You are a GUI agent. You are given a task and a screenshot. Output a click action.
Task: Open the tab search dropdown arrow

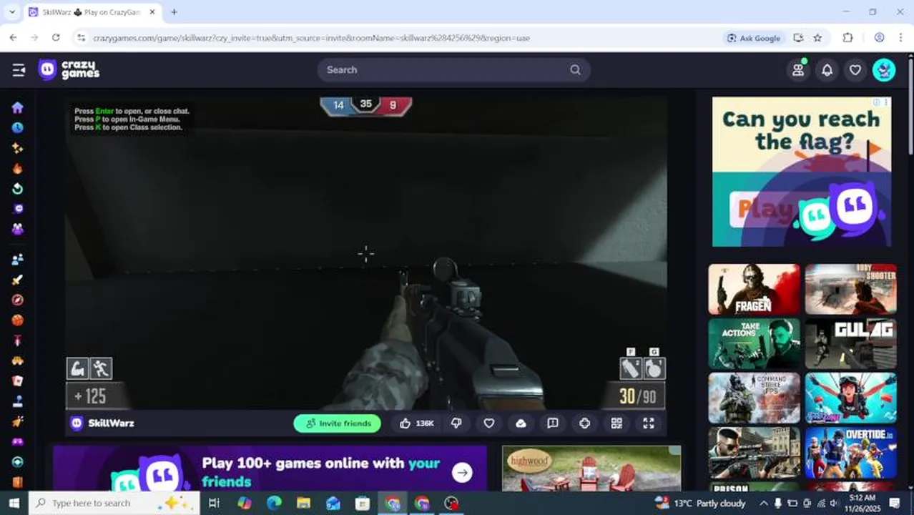coord(11,12)
